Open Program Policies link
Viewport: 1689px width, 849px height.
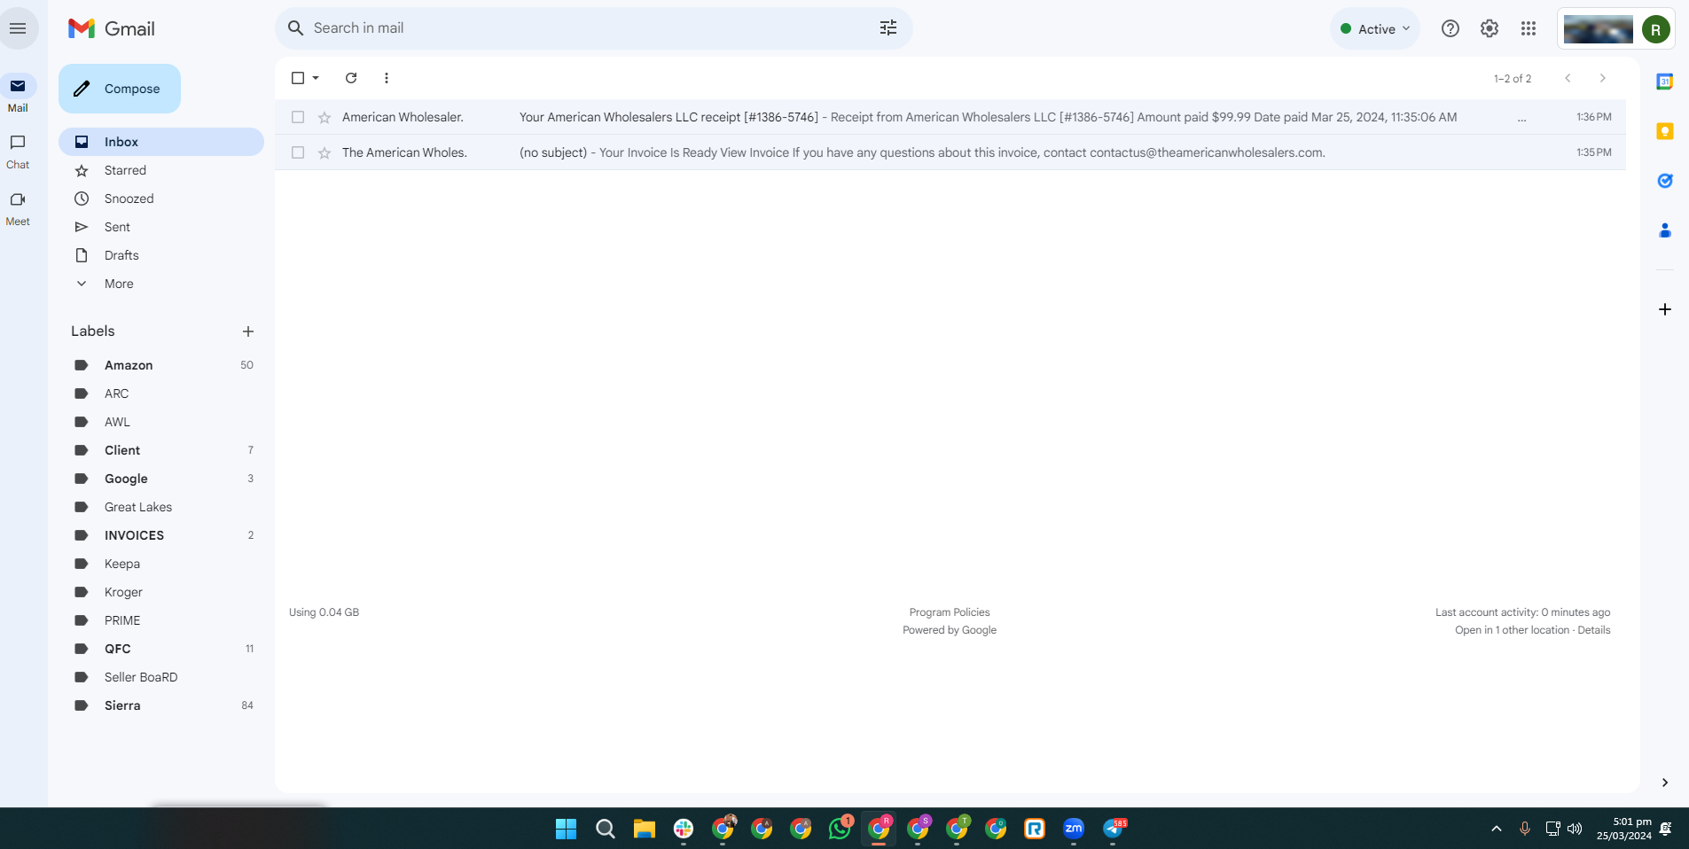tap(950, 612)
